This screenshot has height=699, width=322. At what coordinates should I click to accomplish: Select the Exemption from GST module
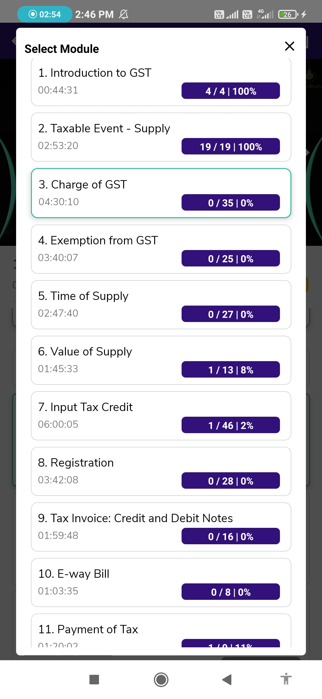tap(161, 249)
